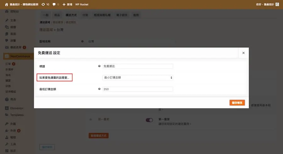Click the comments icon in sidebar

[x=7, y=40]
